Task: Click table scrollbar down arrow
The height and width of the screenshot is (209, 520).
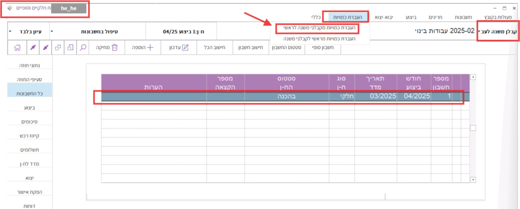Action: (473, 180)
